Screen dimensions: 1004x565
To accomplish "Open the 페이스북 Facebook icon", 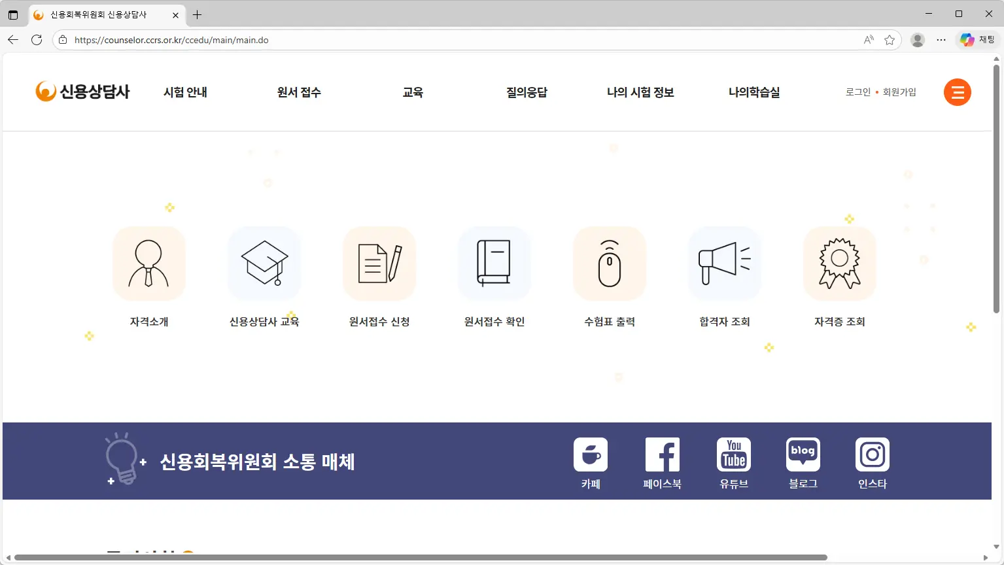I will [x=662, y=454].
